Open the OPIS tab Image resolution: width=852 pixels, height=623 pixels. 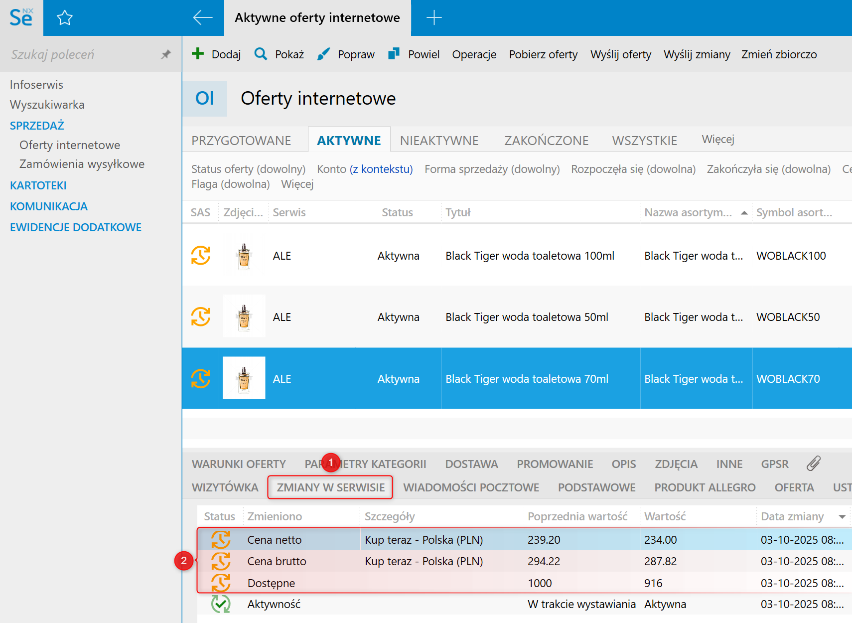624,464
